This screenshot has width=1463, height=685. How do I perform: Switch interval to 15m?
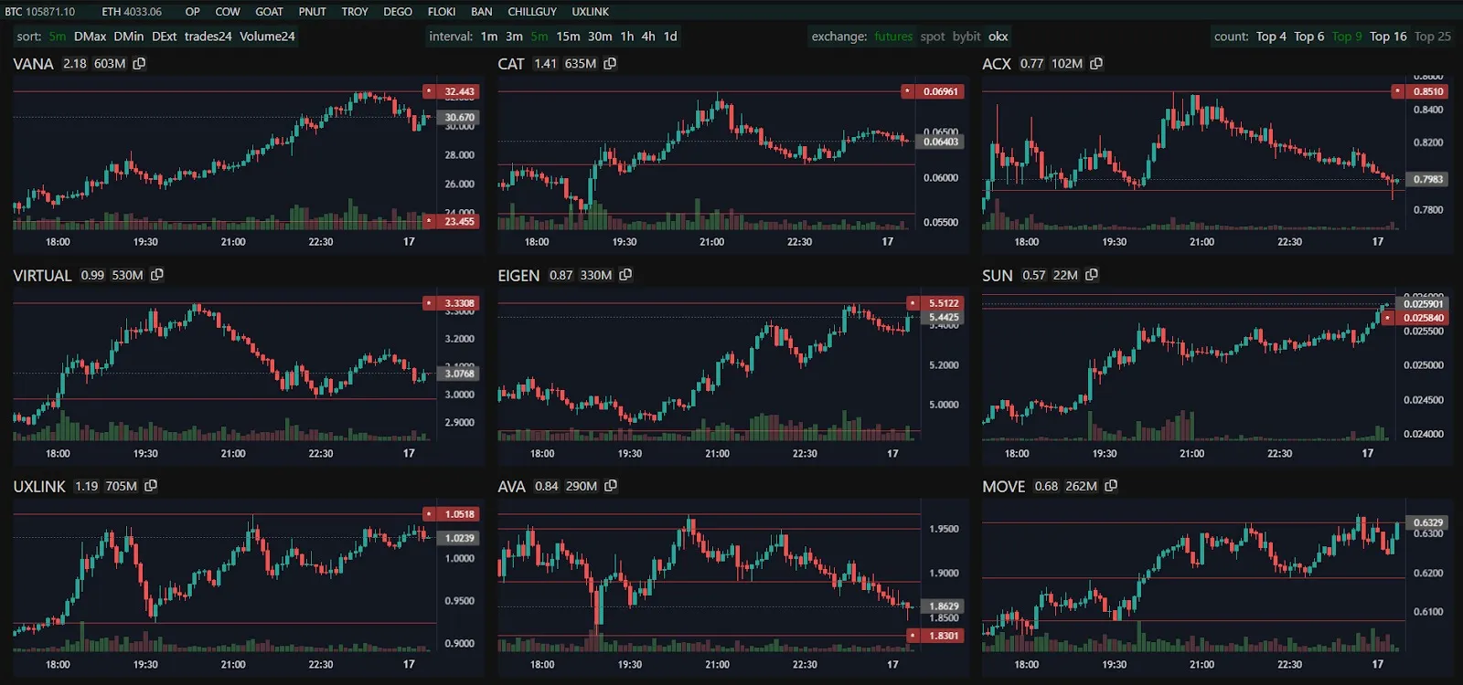568,37
